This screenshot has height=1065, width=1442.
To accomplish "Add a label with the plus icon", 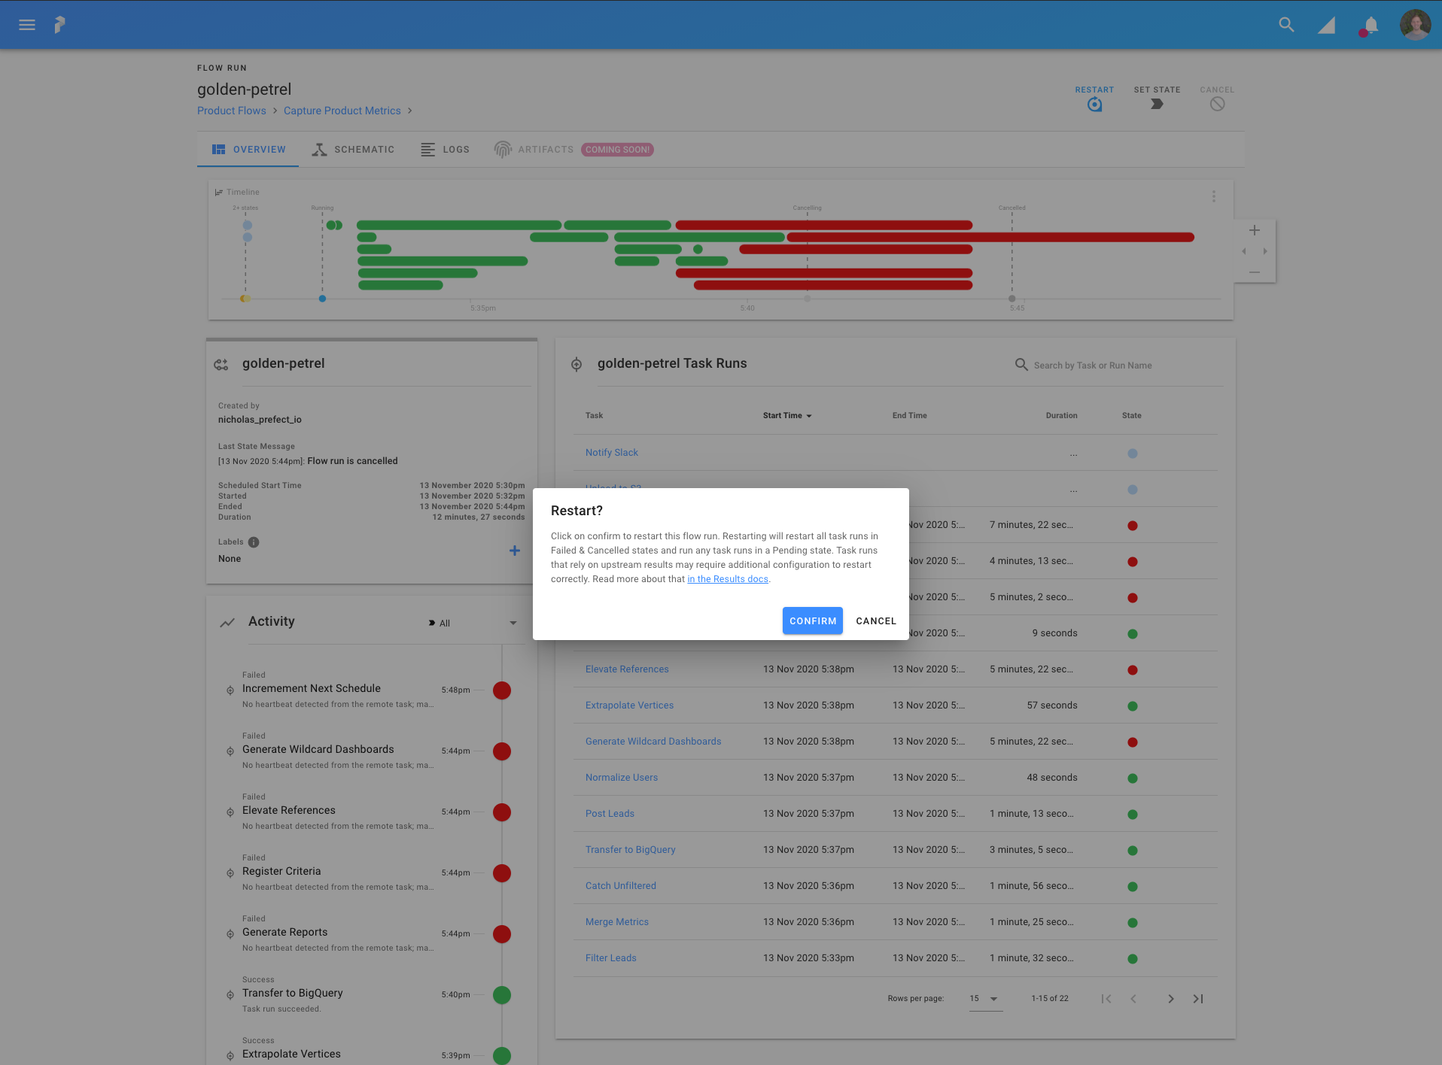I will [x=515, y=551].
